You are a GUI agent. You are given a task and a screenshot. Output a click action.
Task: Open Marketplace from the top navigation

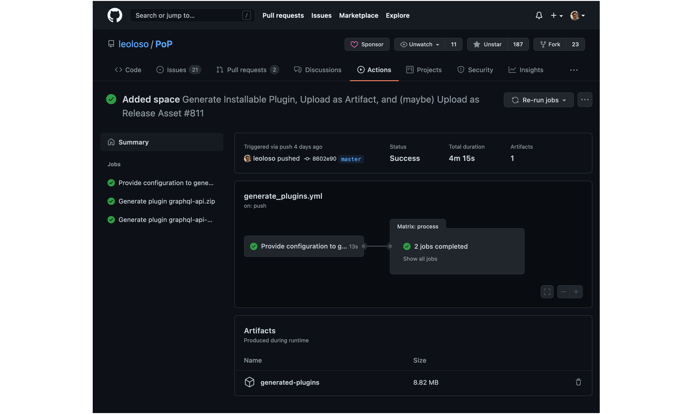(x=358, y=15)
